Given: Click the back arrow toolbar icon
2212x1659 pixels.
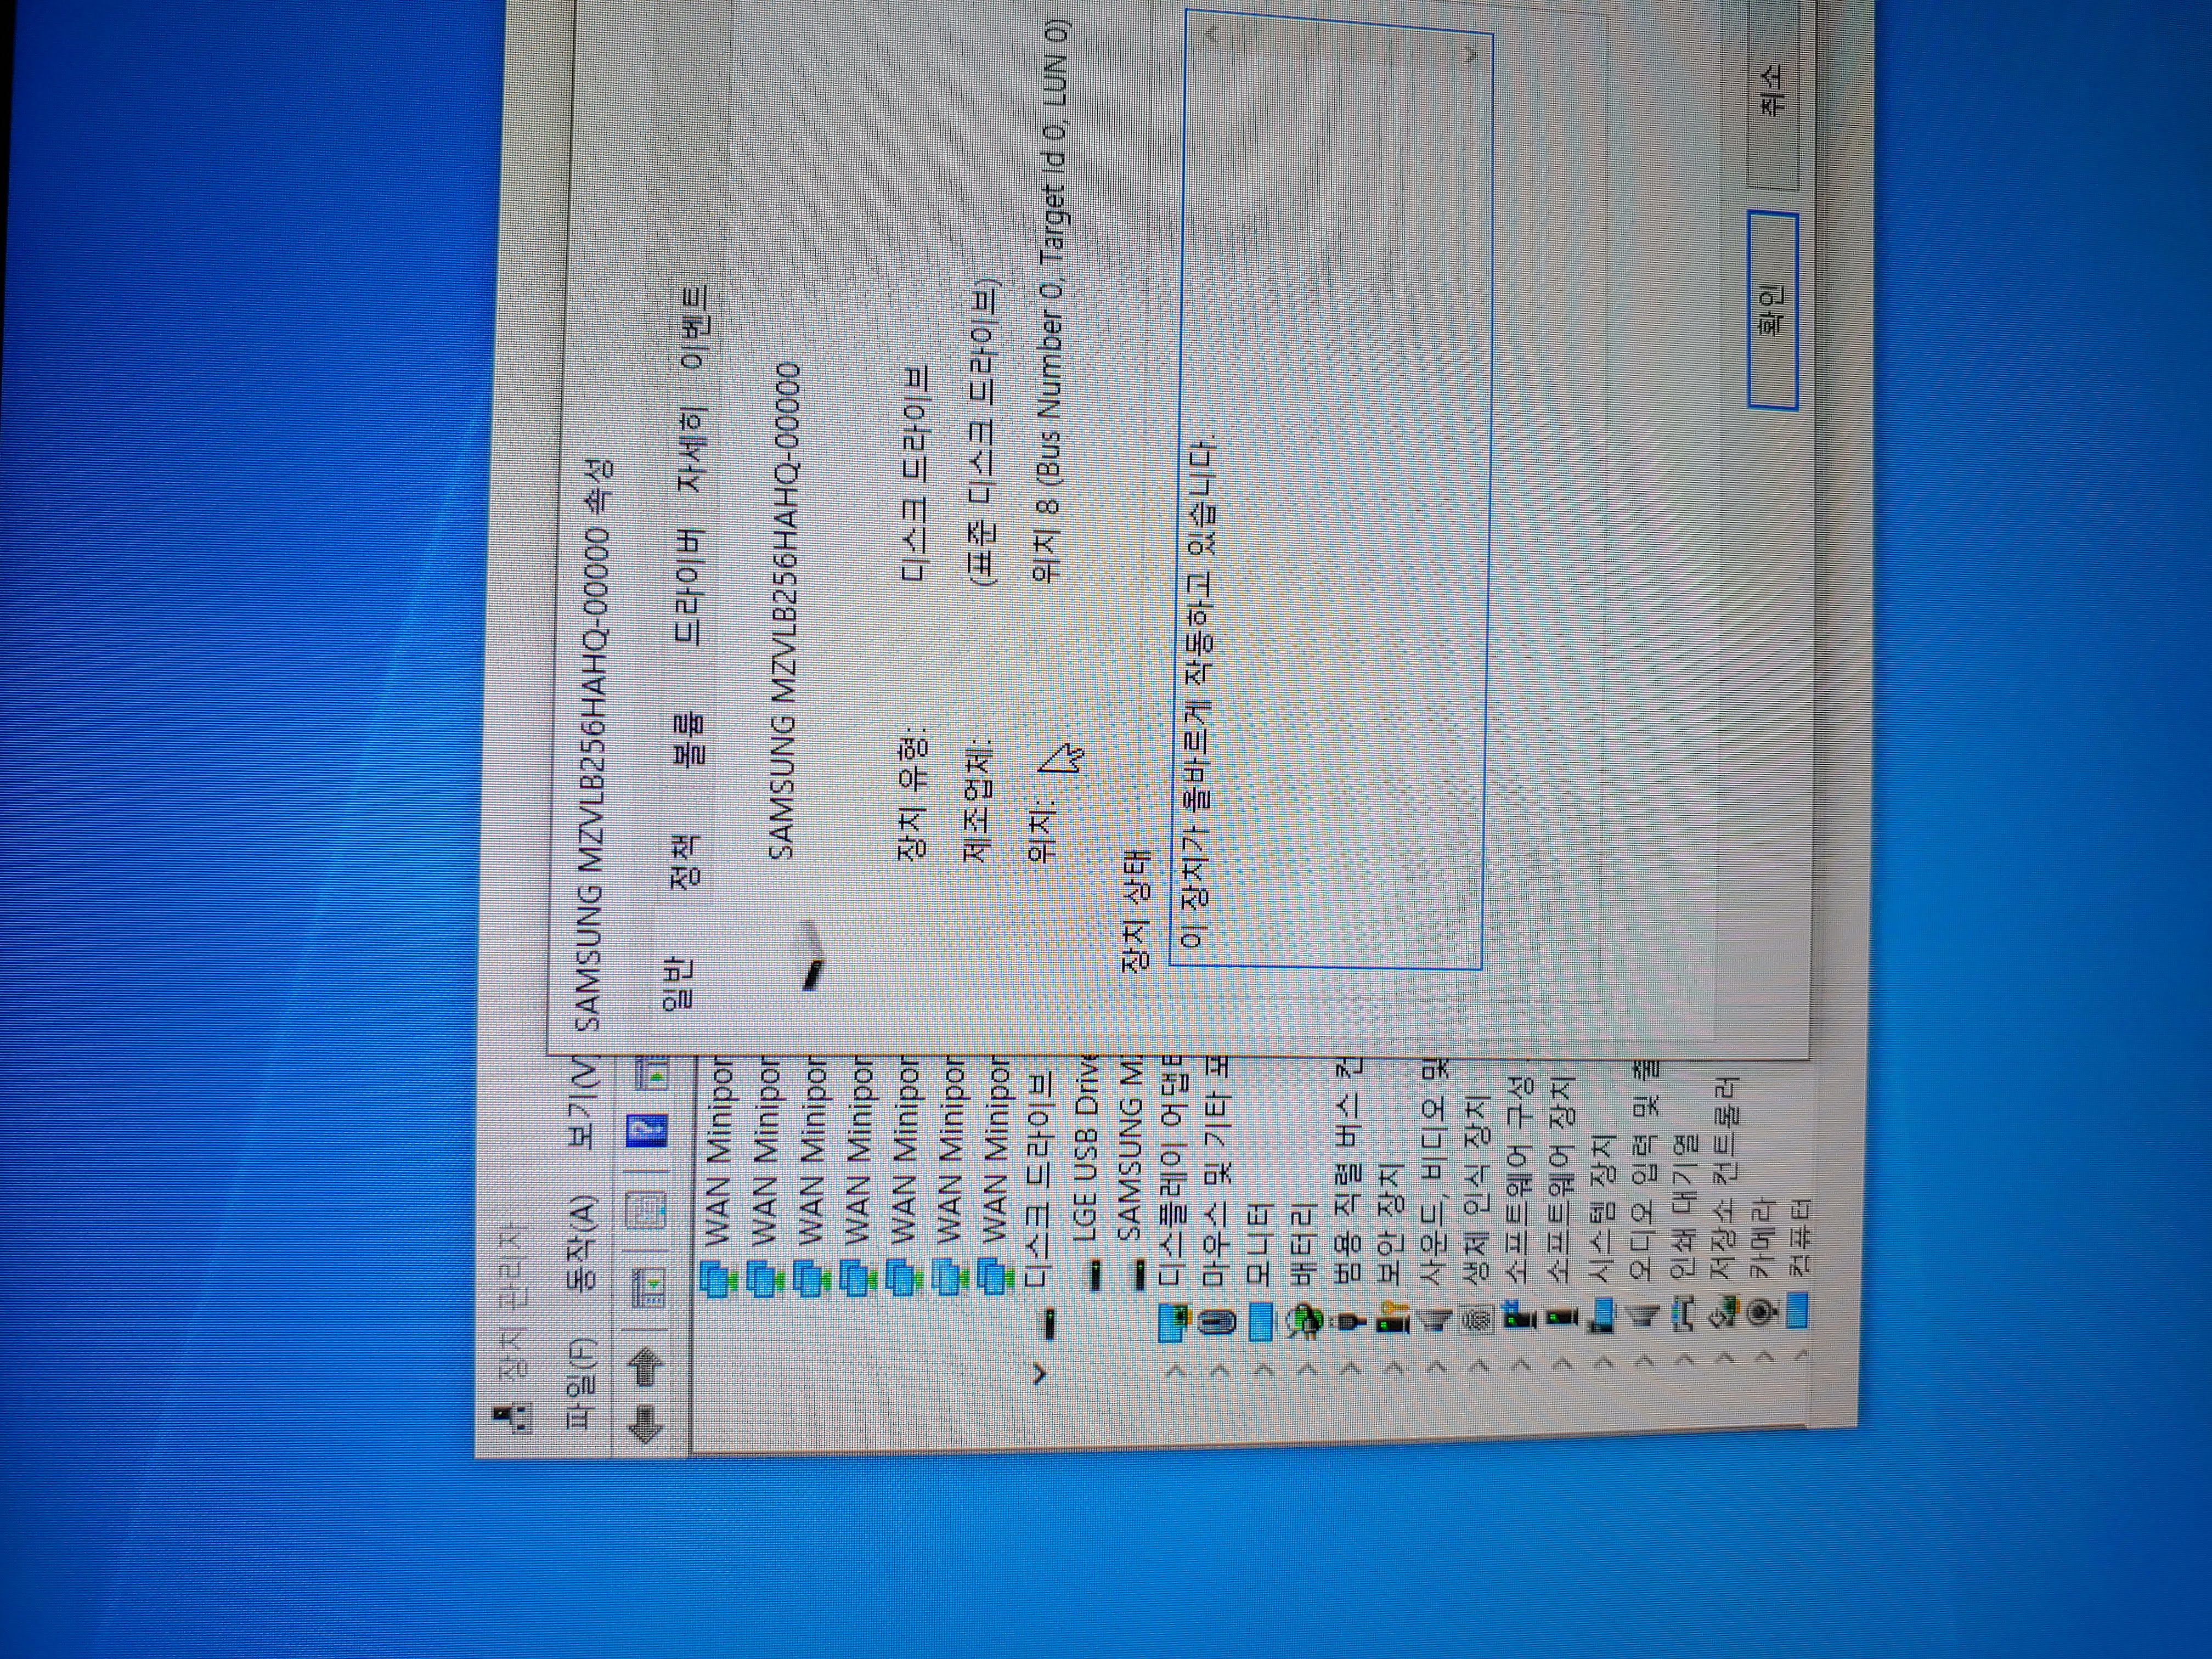Looking at the screenshot, I should point(645,1423).
